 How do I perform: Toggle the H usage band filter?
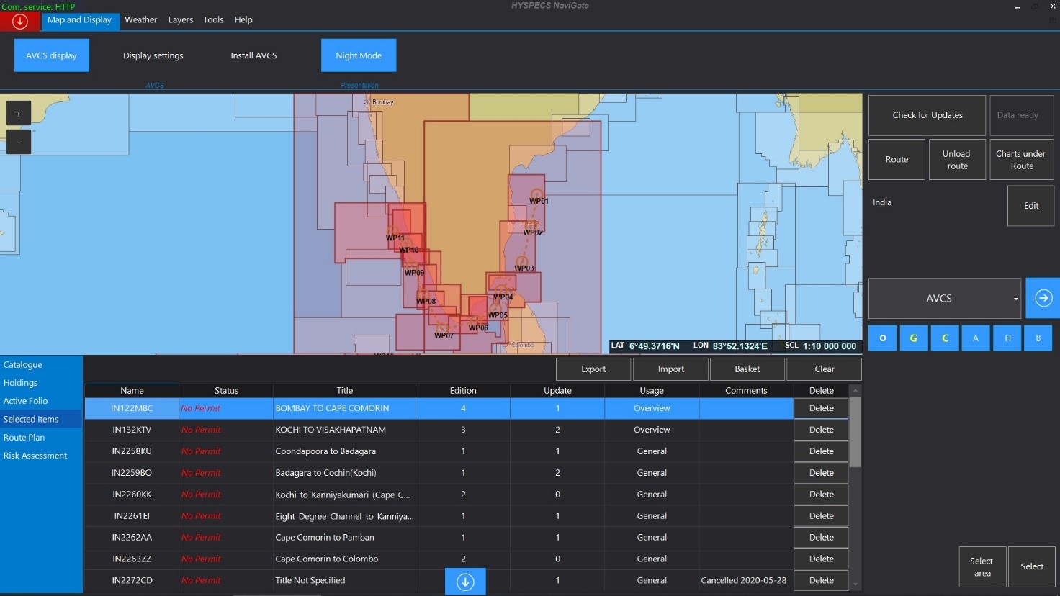coord(1007,338)
